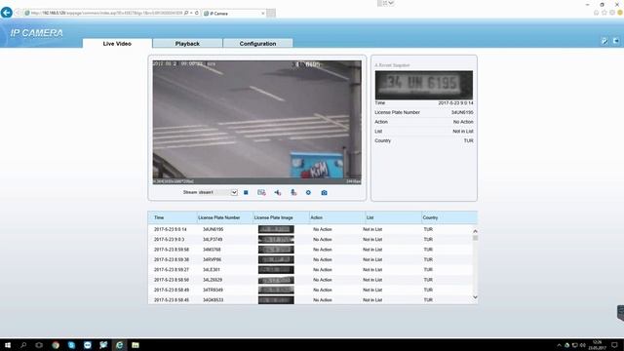
Task: Open a new browser tab
Action: tap(271, 13)
